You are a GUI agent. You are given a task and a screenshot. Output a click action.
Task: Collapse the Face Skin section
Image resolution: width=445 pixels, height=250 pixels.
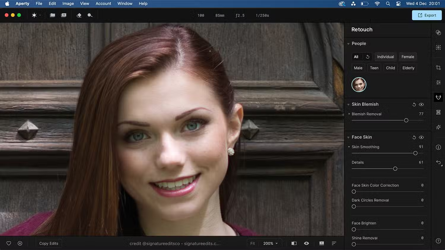pyautogui.click(x=348, y=137)
